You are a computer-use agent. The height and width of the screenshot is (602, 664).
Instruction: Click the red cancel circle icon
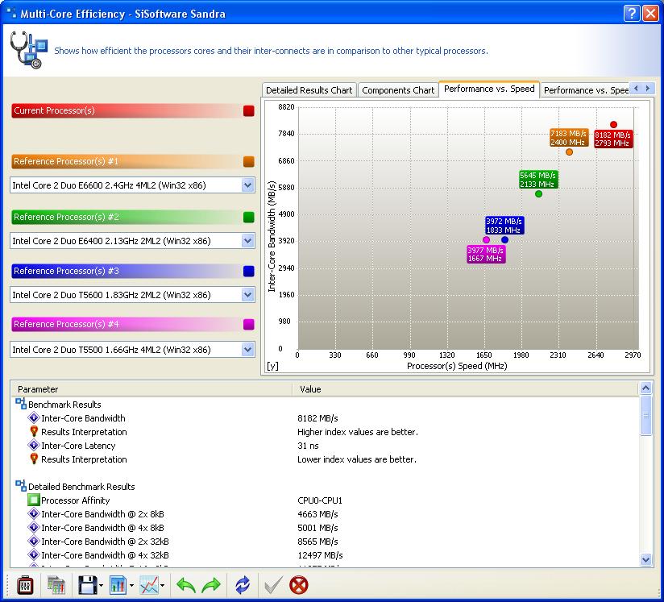pos(299,585)
